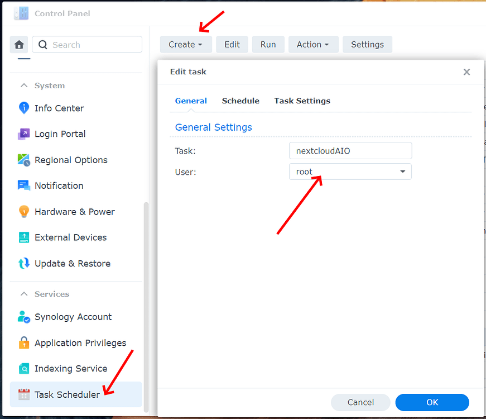Click the Update & Restore icon

[23, 263]
